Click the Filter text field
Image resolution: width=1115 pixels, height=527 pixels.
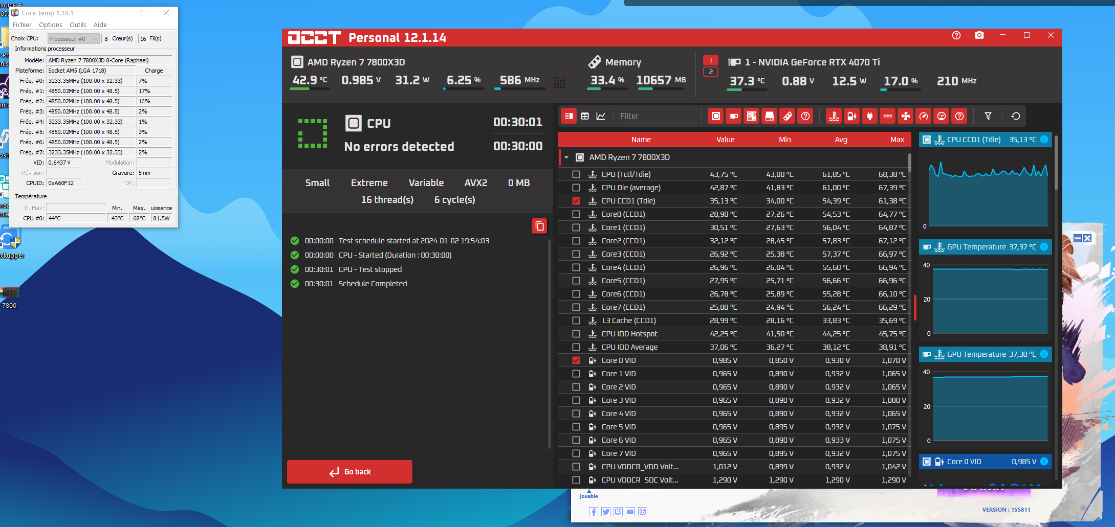pyautogui.click(x=657, y=116)
